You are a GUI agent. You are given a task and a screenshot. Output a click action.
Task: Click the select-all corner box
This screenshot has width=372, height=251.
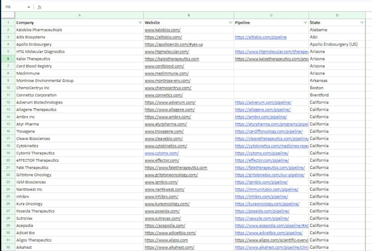point(8,15)
